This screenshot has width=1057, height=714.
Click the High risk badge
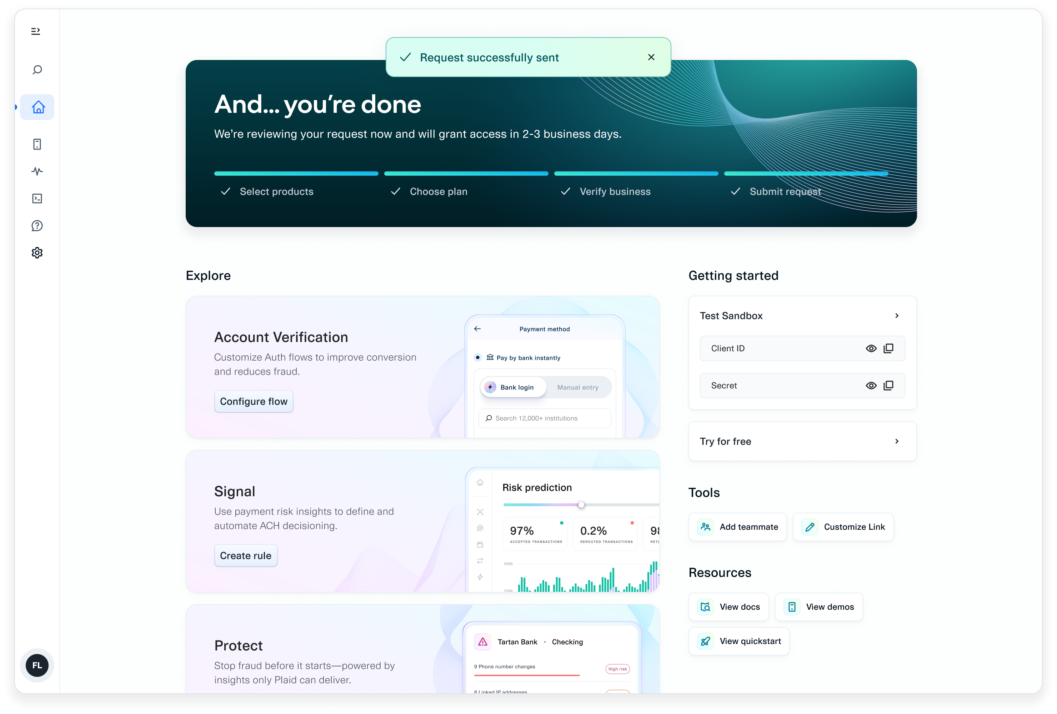[x=618, y=669]
